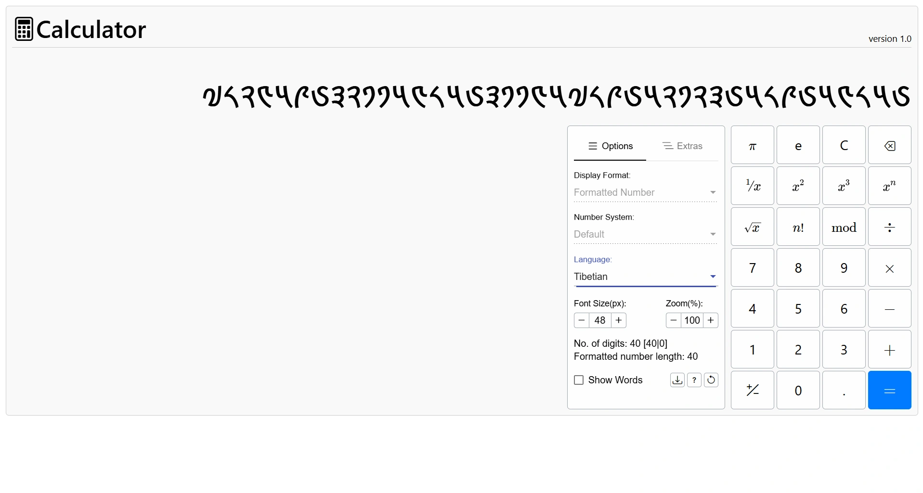Tap digit 7 on keypad
This screenshot has width=923, height=493.
click(x=752, y=268)
